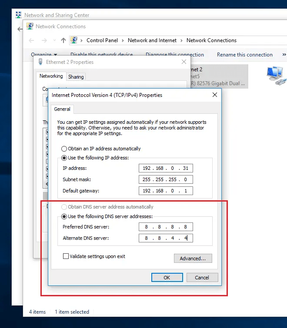This screenshot has height=328, width=287.
Task: Switch to the Sharing tab
Action: [76, 77]
